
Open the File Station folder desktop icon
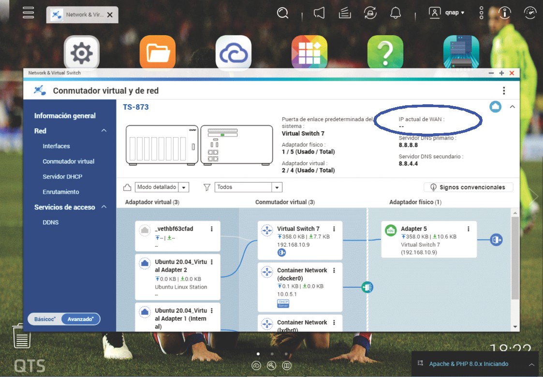pos(157,53)
